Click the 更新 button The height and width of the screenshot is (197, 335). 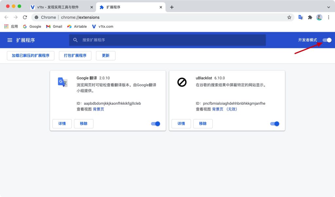(106, 55)
